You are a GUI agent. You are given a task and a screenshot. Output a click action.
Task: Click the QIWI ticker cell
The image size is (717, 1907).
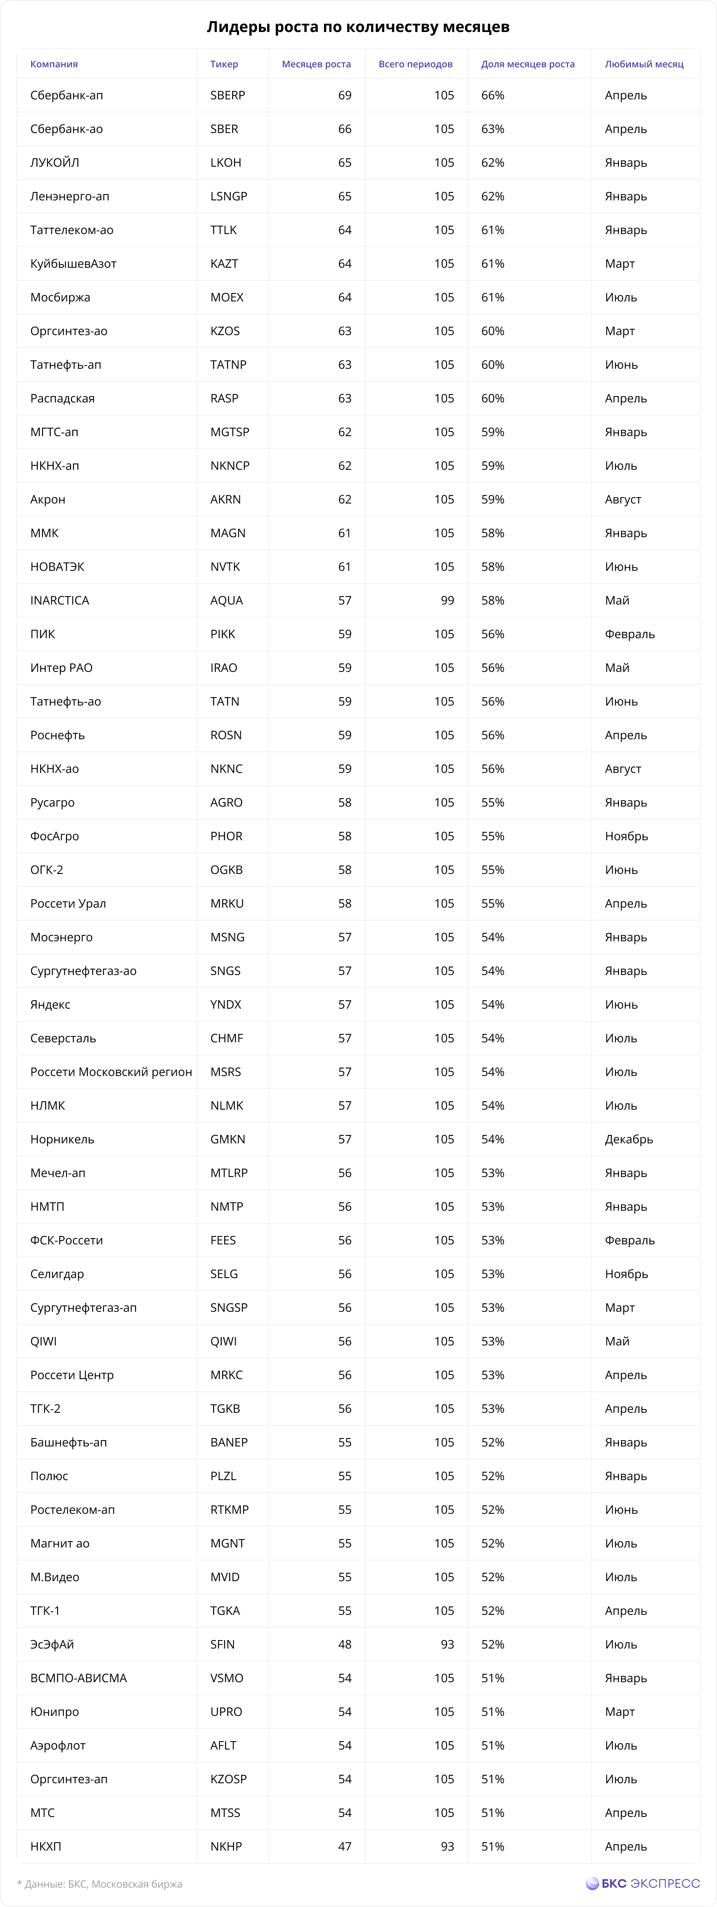(x=223, y=1341)
